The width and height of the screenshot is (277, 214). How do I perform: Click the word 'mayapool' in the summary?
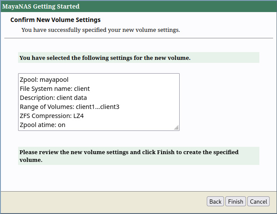point(54,80)
